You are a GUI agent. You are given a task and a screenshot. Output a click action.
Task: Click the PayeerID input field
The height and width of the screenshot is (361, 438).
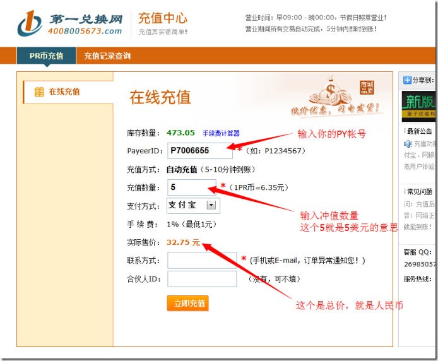tap(199, 151)
